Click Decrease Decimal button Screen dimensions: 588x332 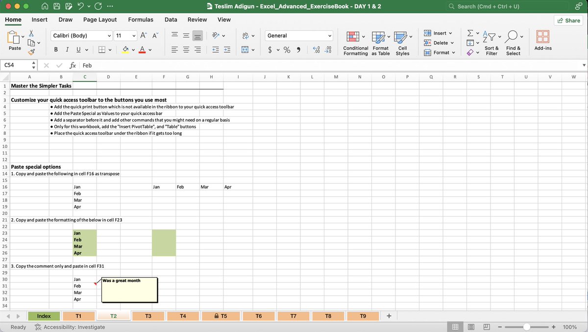pos(328,50)
